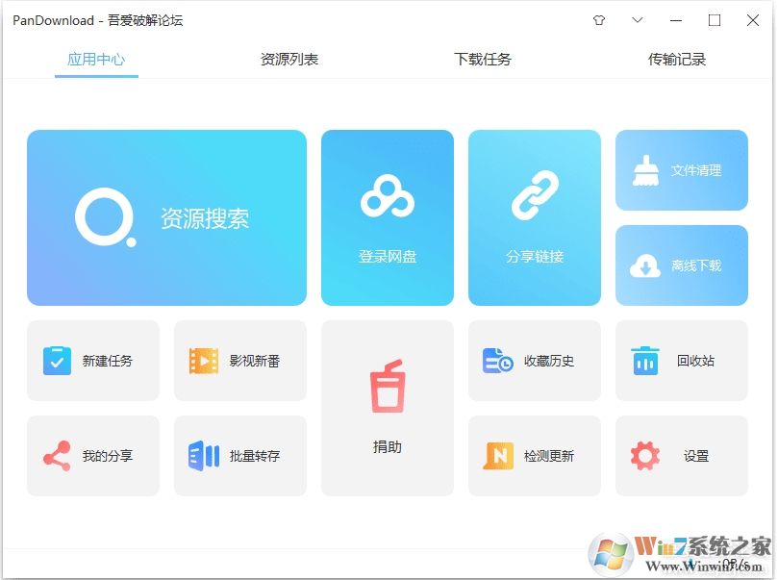The width and height of the screenshot is (778, 580).
Task: Switch to the 资源列表 tab
Action: click(287, 59)
